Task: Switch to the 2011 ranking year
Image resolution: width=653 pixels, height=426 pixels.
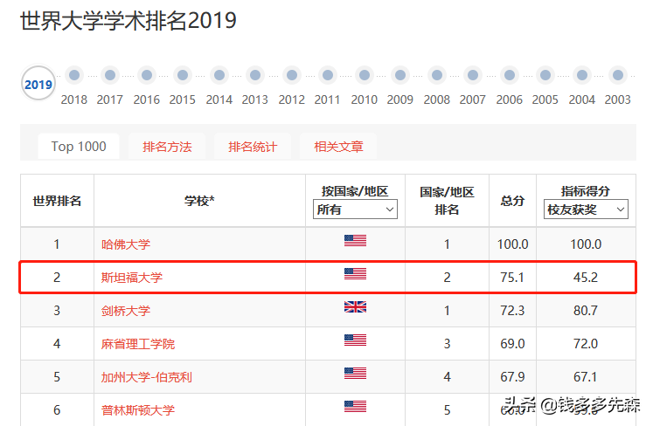Action: [327, 75]
